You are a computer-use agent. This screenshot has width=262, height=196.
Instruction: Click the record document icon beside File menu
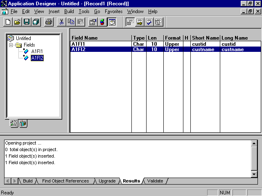click(5, 11)
